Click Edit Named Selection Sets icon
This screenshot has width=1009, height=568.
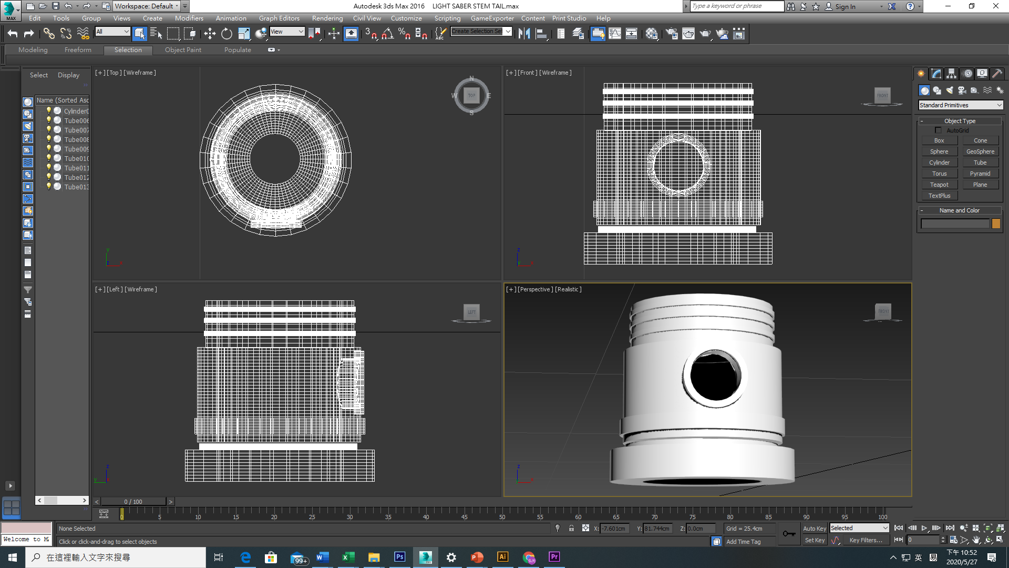pyautogui.click(x=440, y=34)
